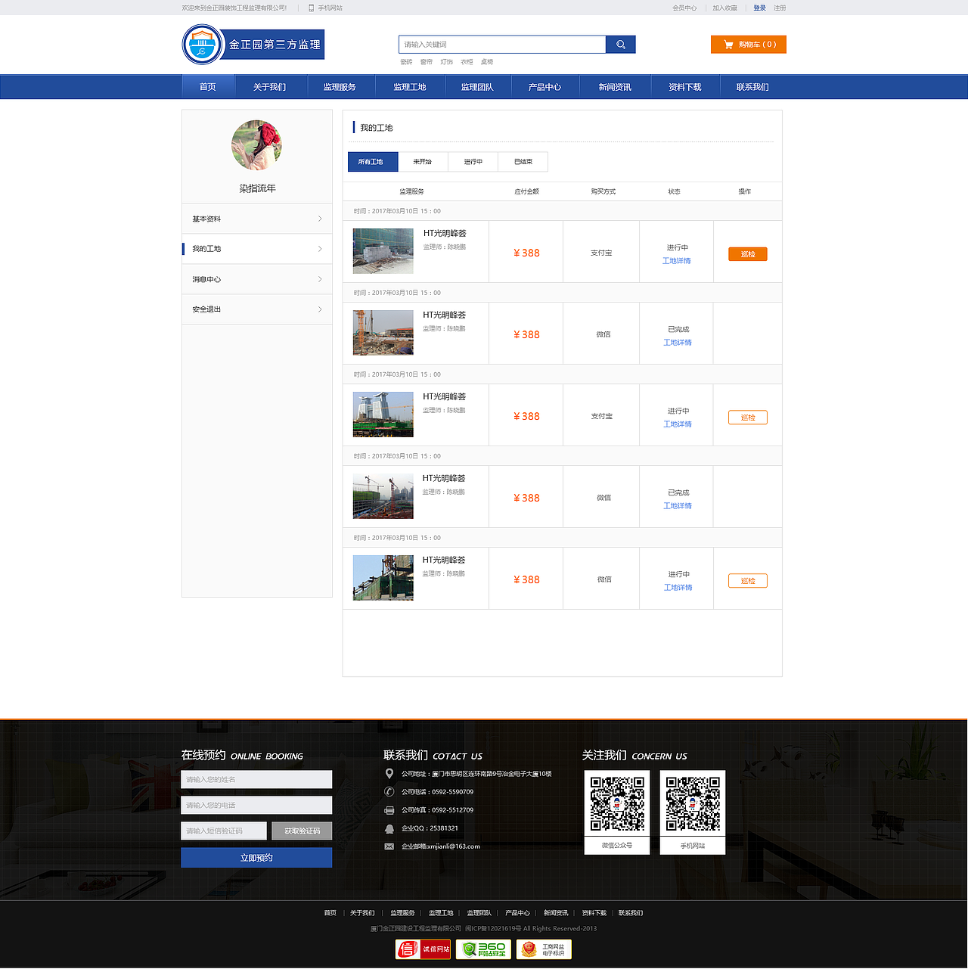Open 工地详情 link in second row
This screenshot has height=969, width=968.
click(x=678, y=343)
